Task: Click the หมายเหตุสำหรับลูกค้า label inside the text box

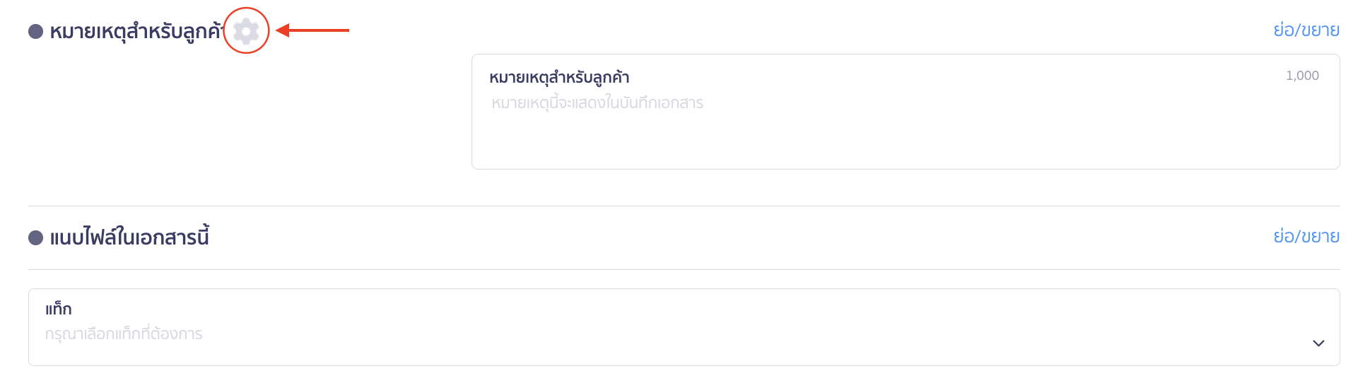Action: point(559,77)
